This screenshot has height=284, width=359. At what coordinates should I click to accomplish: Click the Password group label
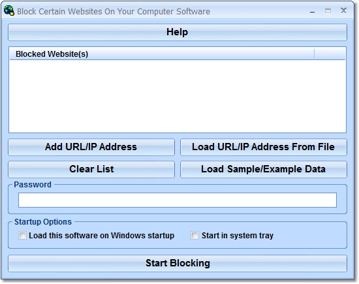coord(33,185)
